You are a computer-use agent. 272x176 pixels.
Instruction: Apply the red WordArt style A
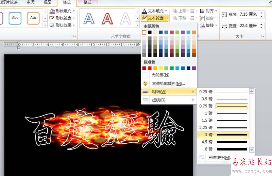[x=107, y=19]
